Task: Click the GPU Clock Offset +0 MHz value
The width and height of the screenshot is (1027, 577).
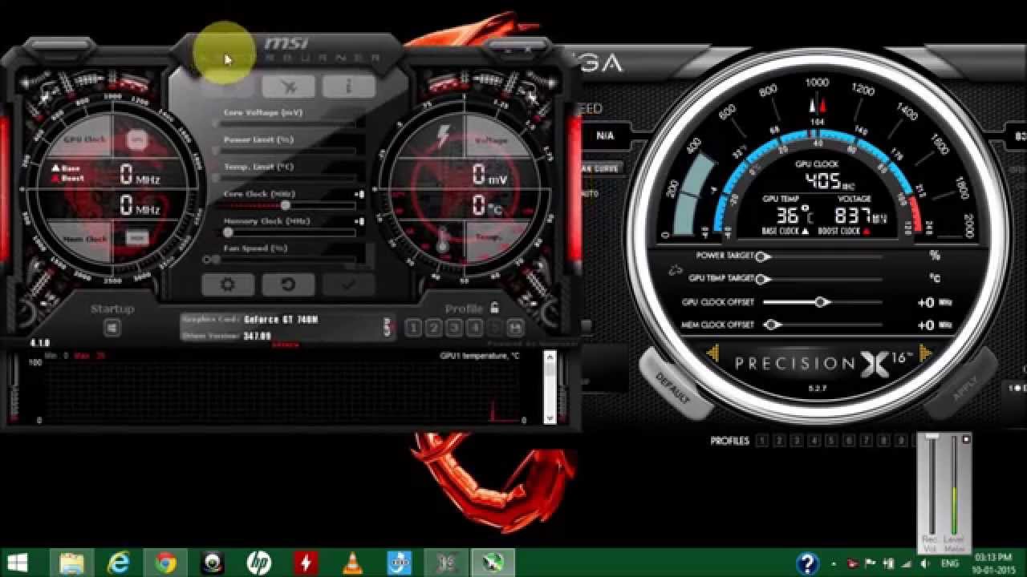Action: [934, 303]
